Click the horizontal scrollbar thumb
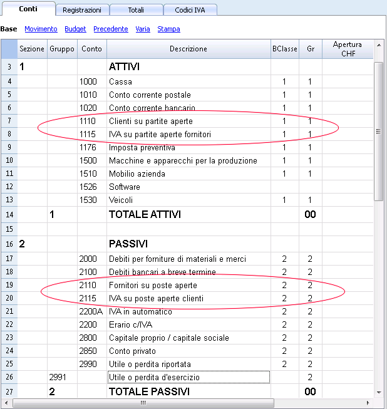The image size is (387, 409). click(143, 403)
